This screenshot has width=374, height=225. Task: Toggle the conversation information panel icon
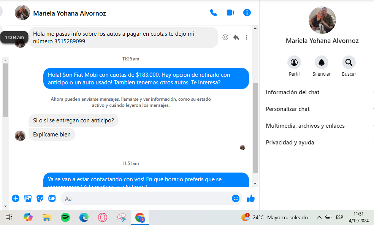(x=247, y=13)
